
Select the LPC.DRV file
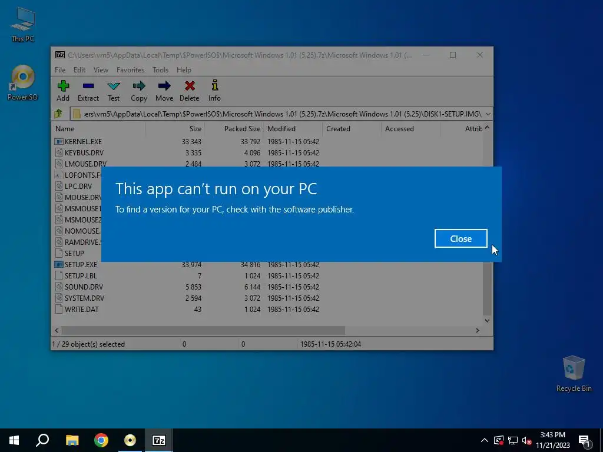78,187
